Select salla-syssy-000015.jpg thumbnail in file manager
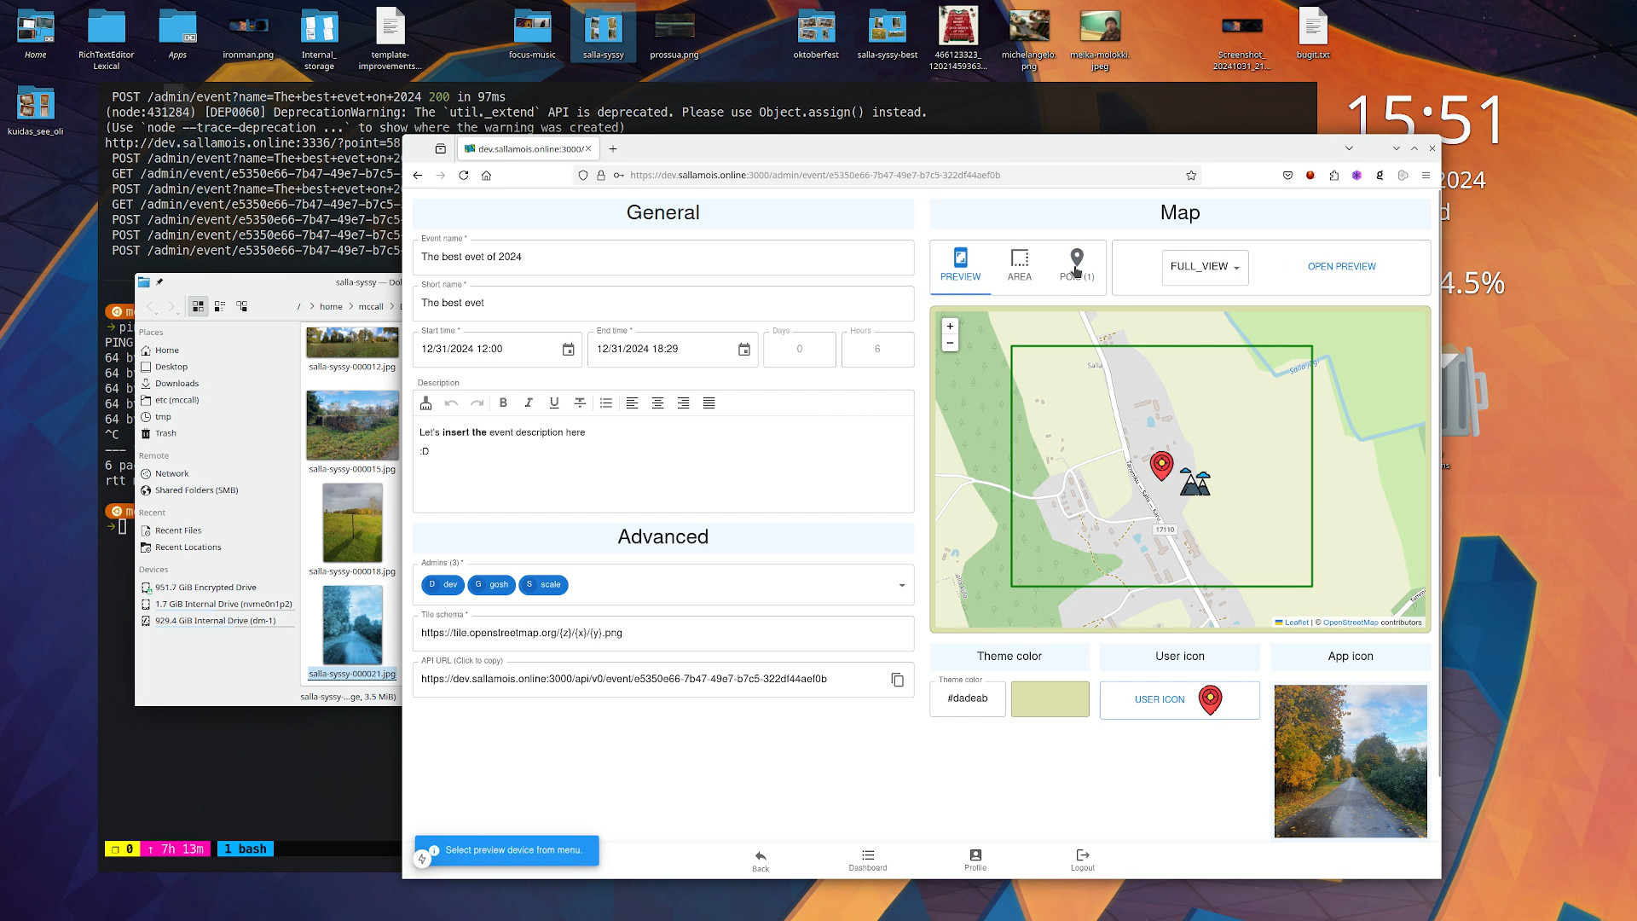Screen dimensions: 1637x921 tap(352, 426)
